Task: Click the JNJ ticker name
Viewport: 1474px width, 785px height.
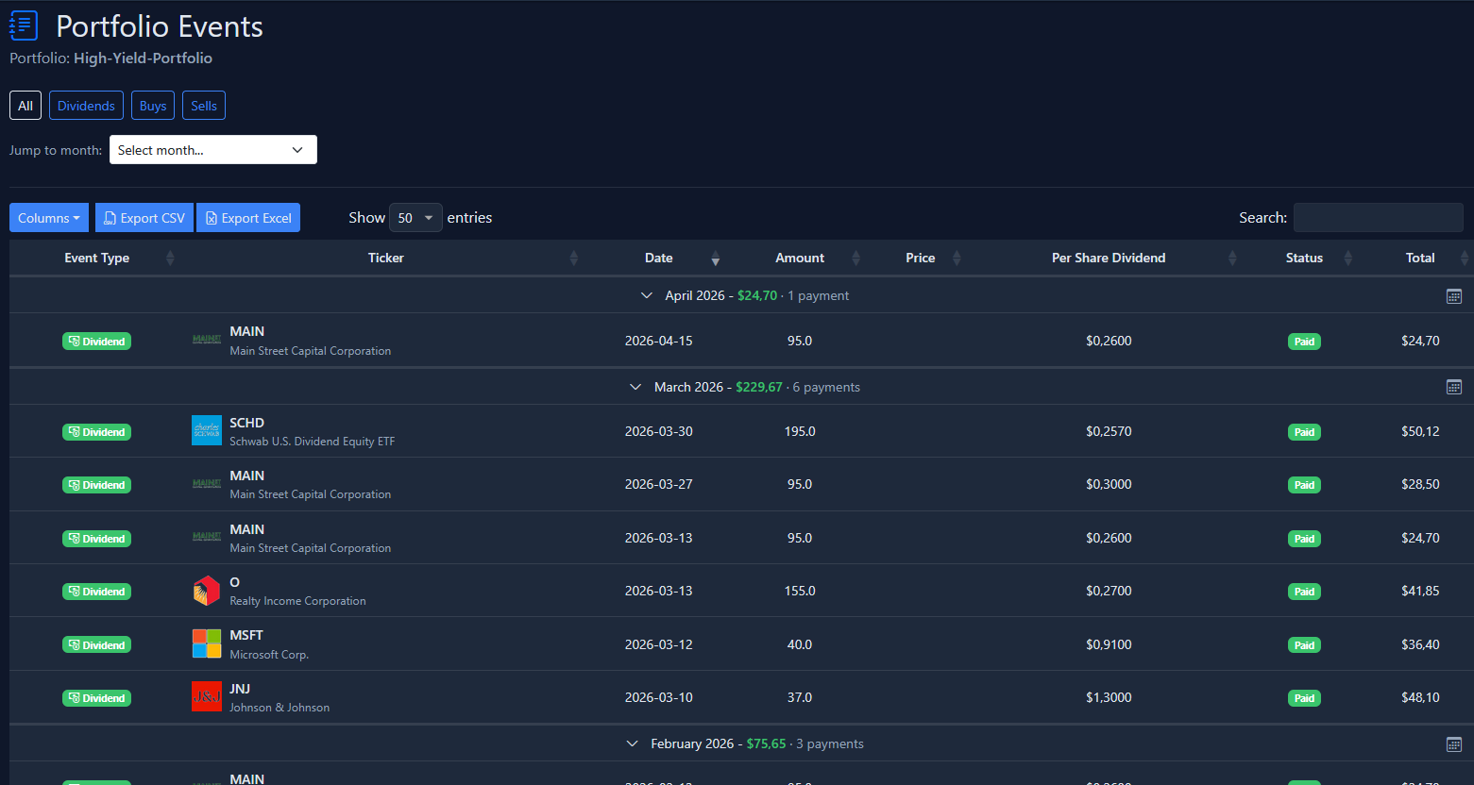Action: 240,689
